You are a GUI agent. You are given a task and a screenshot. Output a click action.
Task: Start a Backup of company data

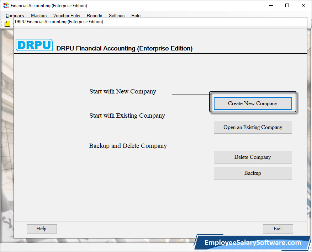pos(253,173)
